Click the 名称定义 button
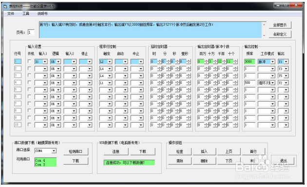This screenshot has width=307, height=187. point(280,34)
